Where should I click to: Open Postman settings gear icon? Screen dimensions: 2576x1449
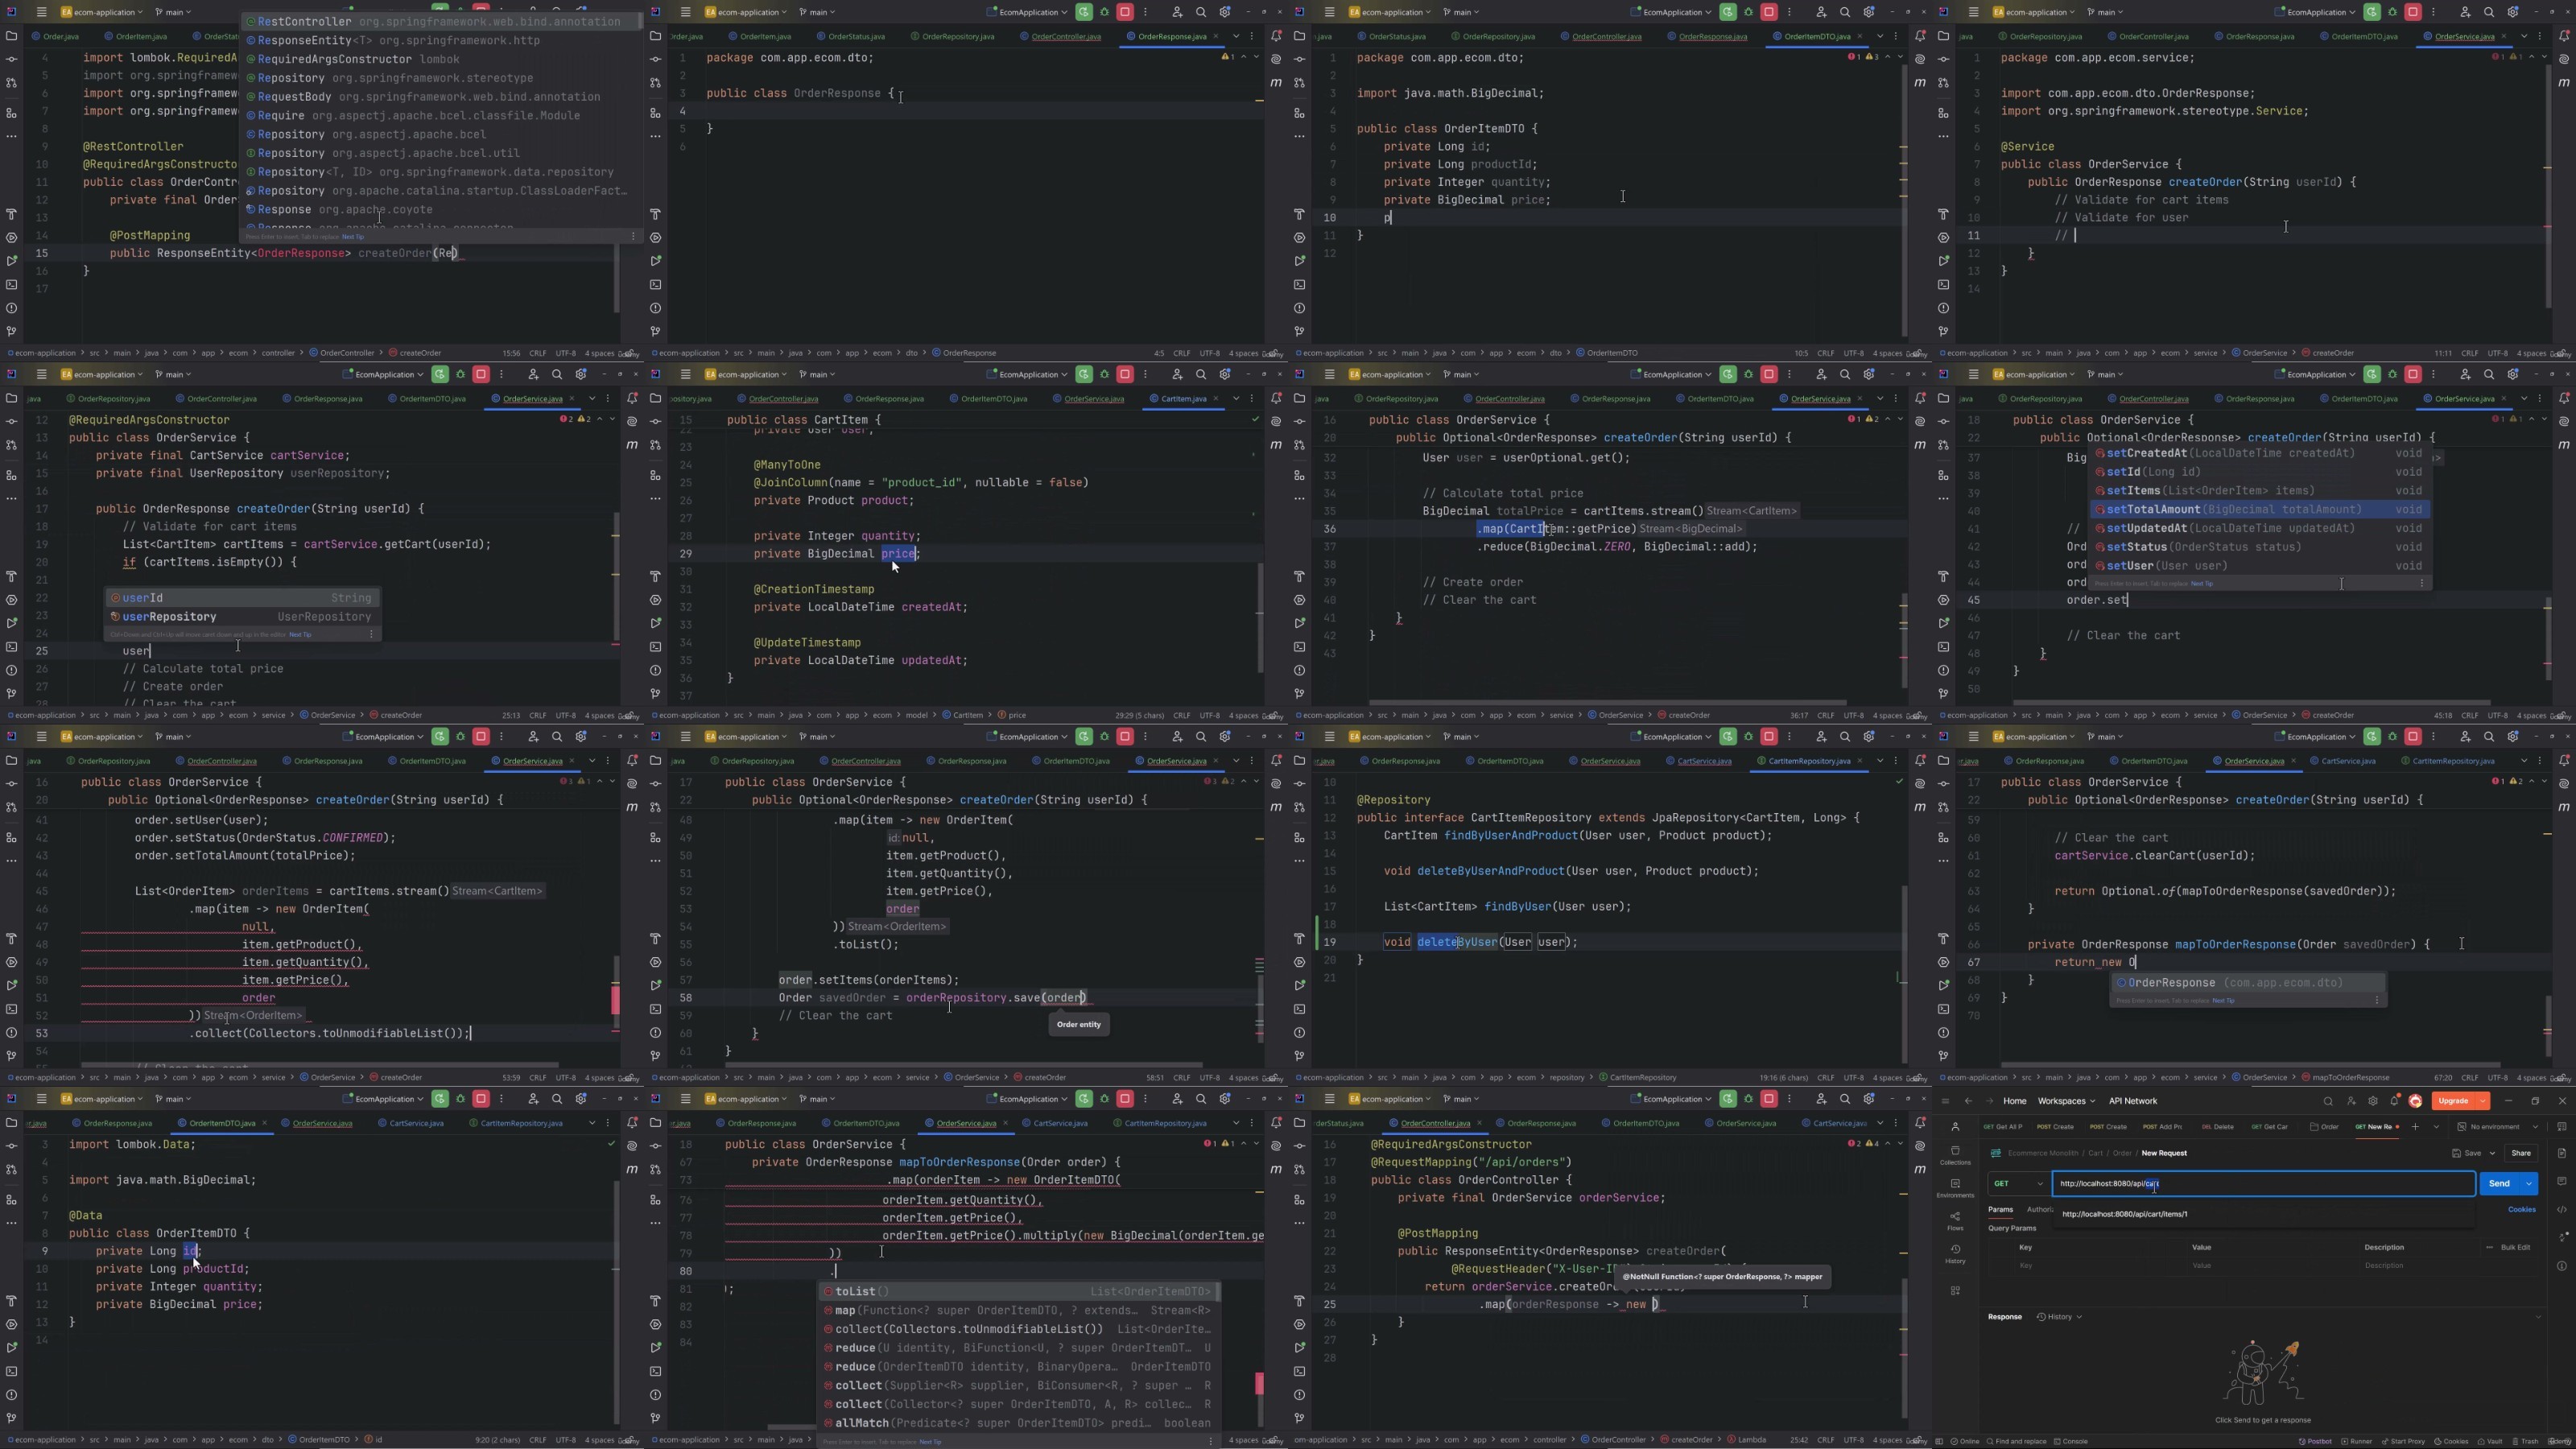coord(2372,1101)
